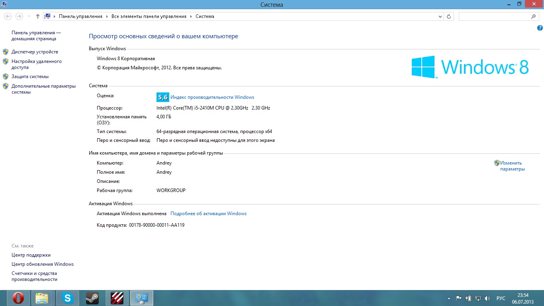Click the computer icon in the address bar
Screen dimensions: 544x306
48,16
